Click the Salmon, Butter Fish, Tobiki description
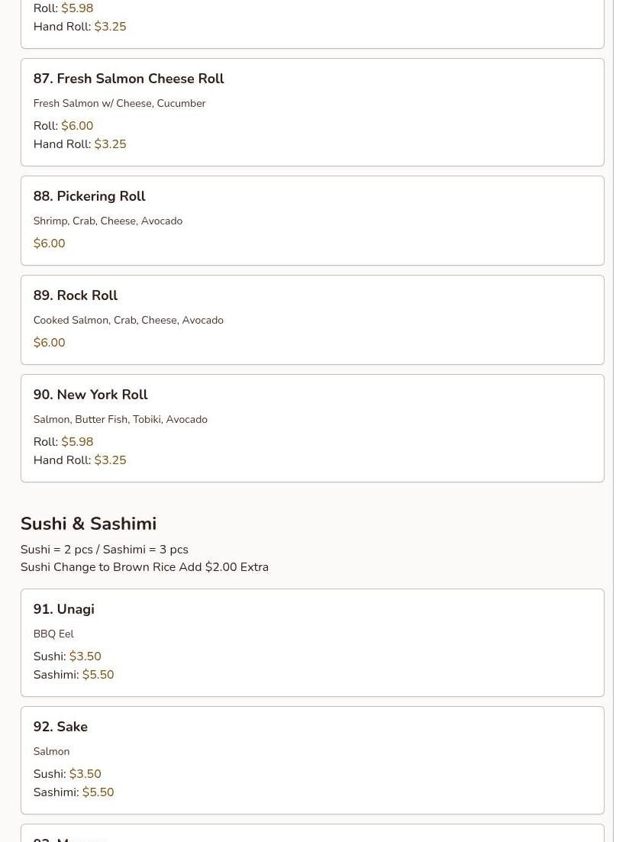 coord(120,420)
